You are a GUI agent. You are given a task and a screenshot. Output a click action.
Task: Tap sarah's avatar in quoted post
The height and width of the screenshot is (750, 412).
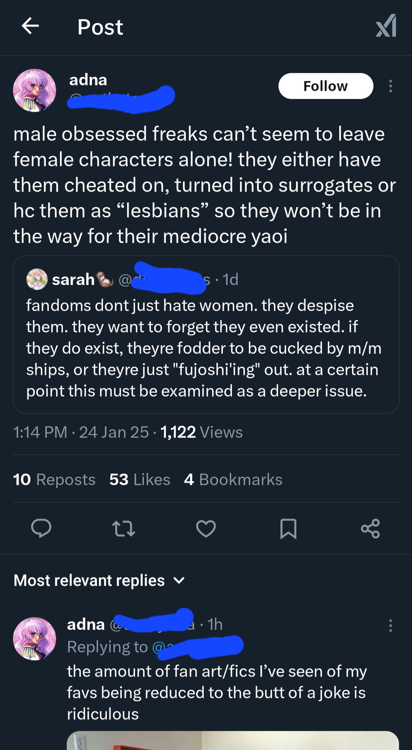(x=37, y=279)
